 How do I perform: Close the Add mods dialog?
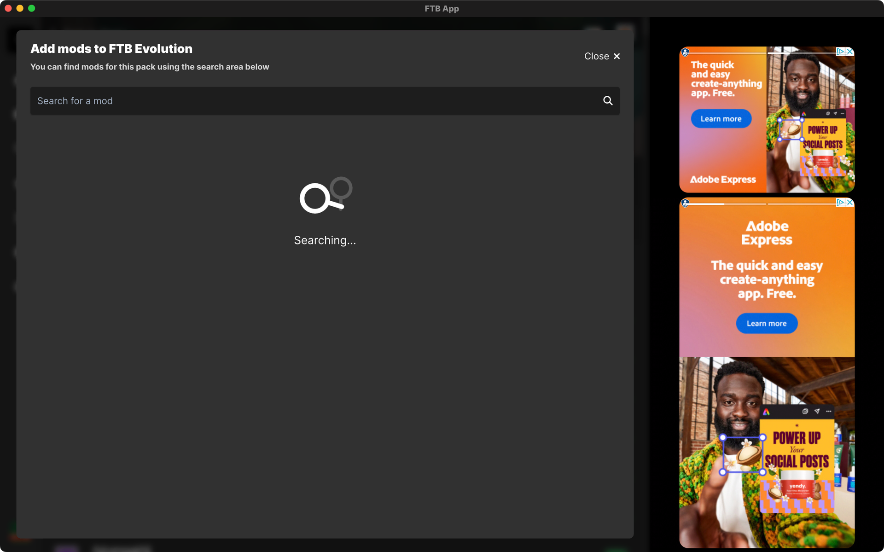pos(602,56)
